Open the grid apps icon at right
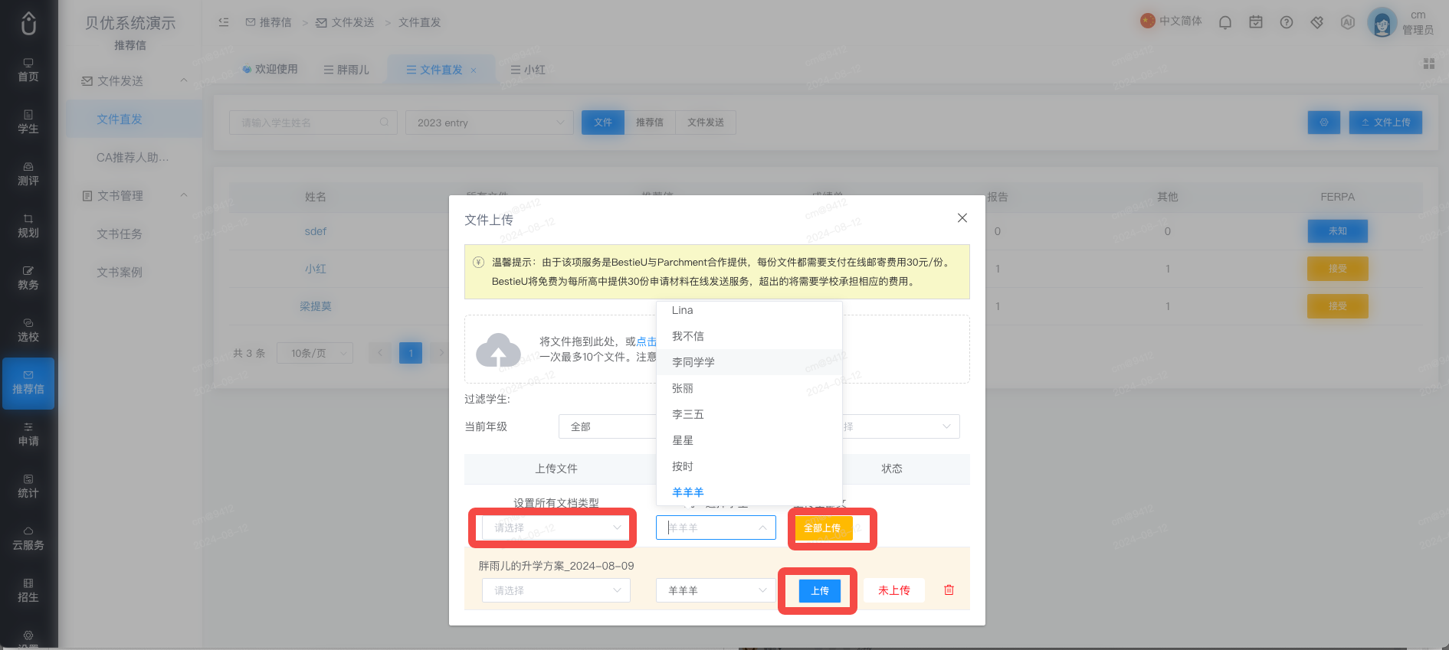The width and height of the screenshot is (1449, 650). (1429, 64)
